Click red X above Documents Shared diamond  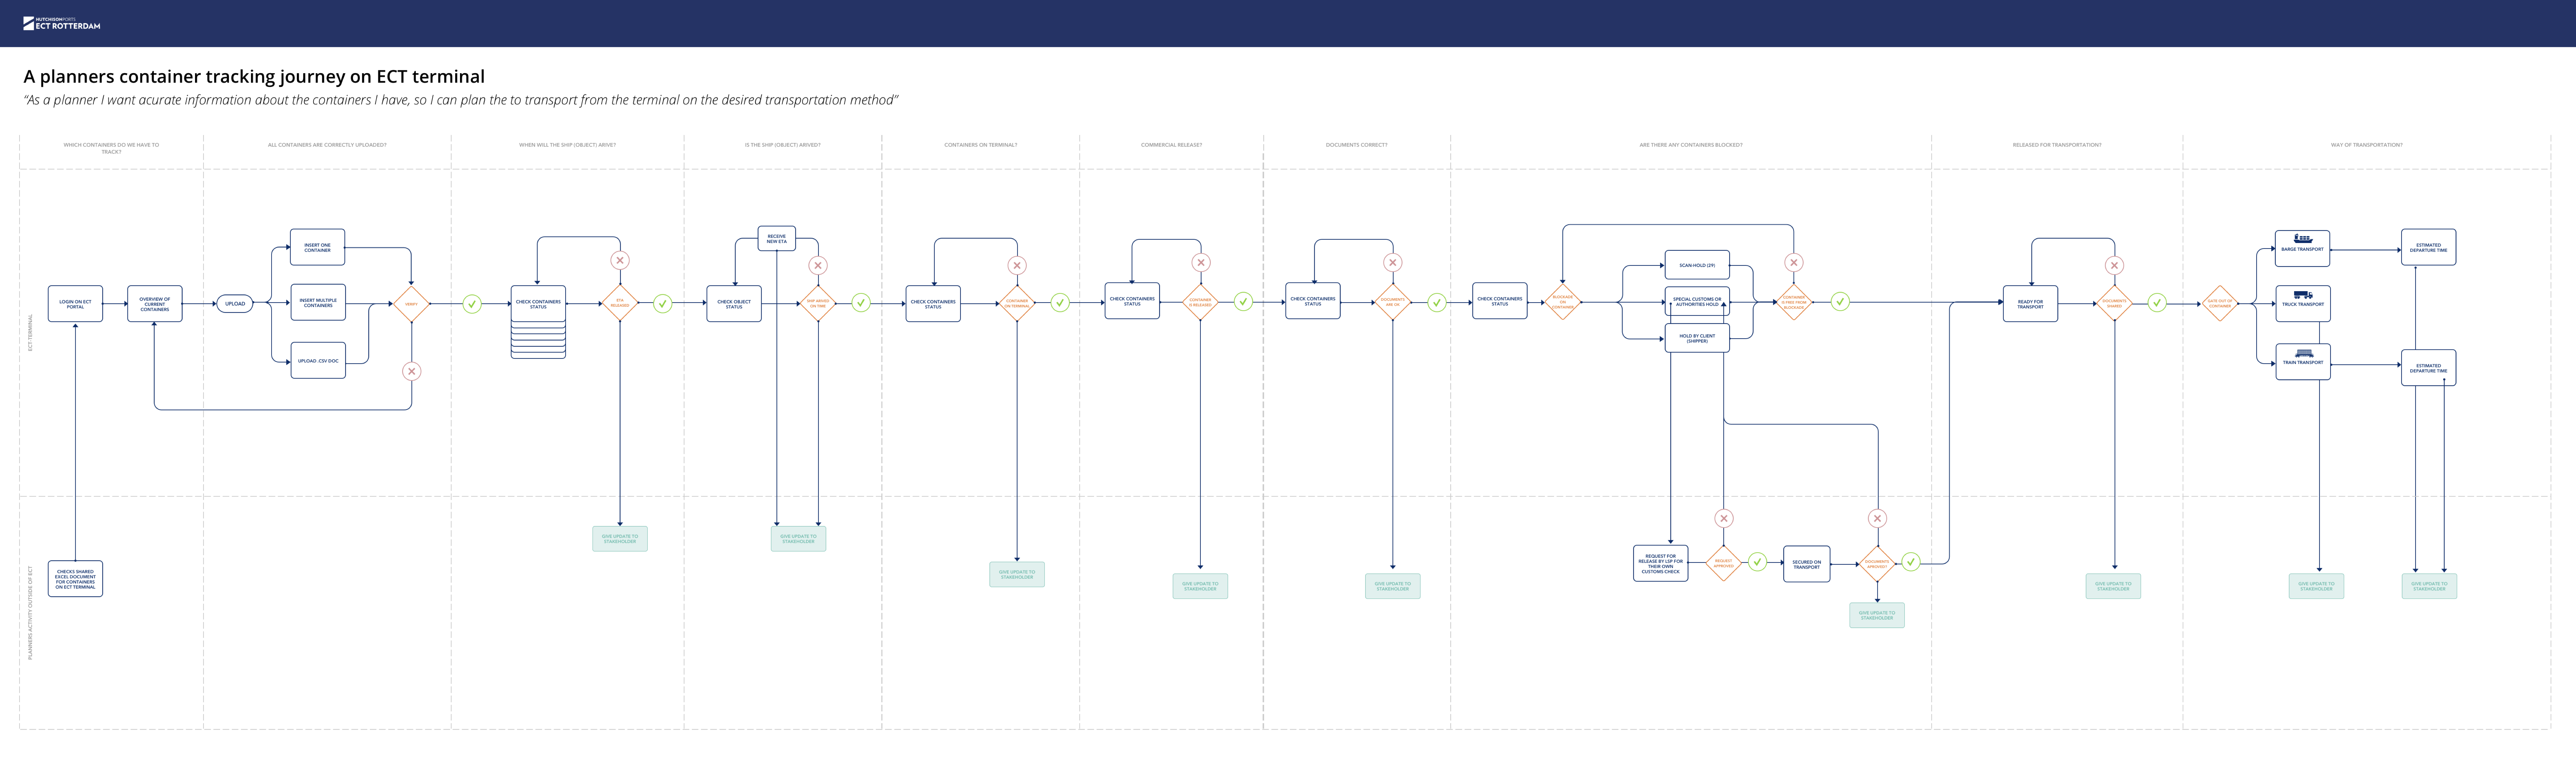point(2114,266)
